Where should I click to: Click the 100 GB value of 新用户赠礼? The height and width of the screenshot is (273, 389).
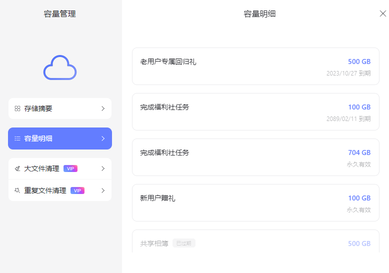[x=359, y=198]
